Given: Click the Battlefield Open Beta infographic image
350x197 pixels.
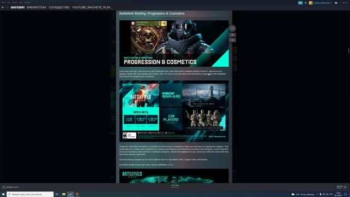Looking at the screenshot, I should point(174,111).
